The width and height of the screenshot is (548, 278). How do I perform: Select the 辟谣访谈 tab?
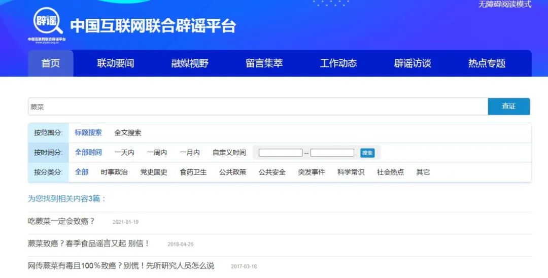click(x=413, y=63)
